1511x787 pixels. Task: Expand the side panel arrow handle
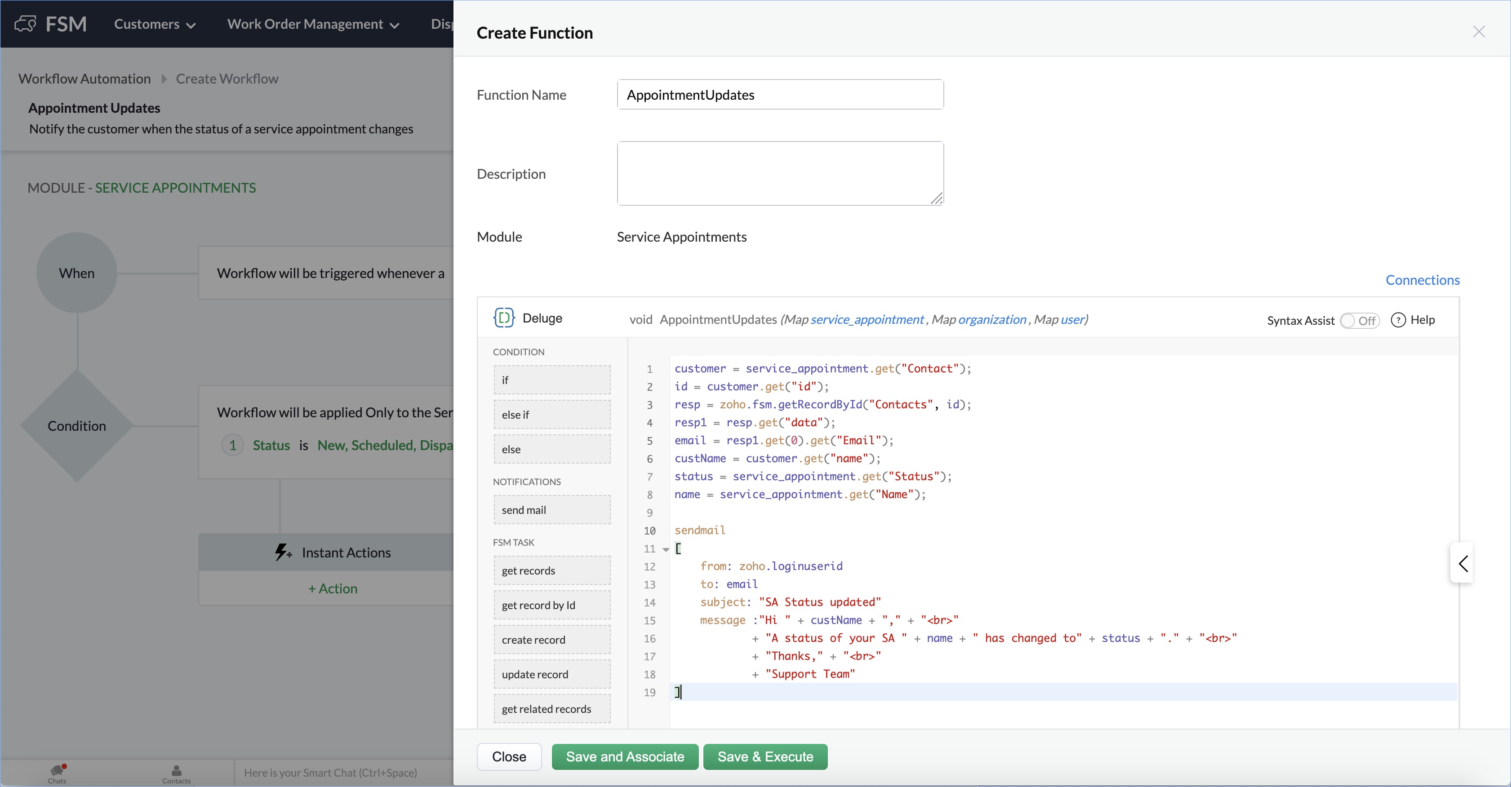coord(1462,563)
